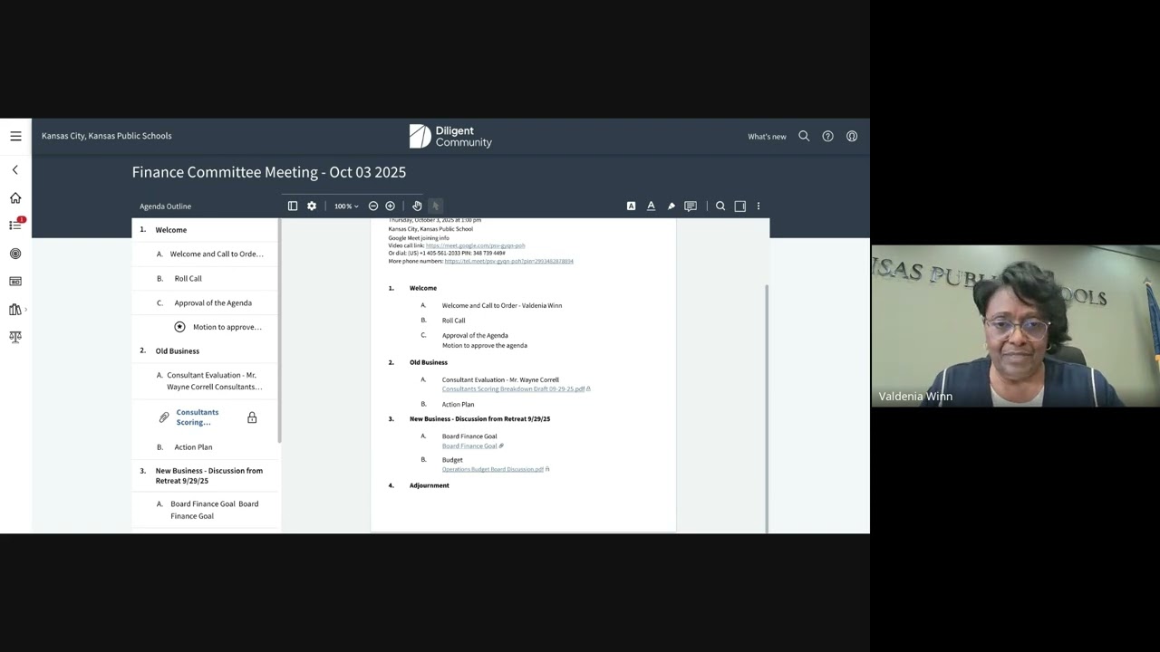Screen dimensions: 1160x652
Task: Open Operations Budget Board Discussion.pdf link
Action: point(493,470)
